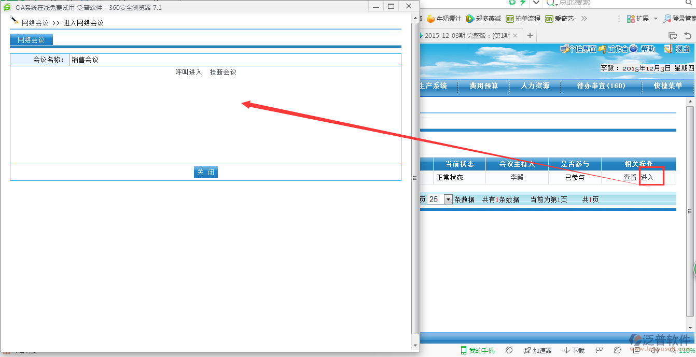The height and width of the screenshot is (357, 696).
Task: Expand the 扩展 dropdown arrow
Action: [656, 19]
